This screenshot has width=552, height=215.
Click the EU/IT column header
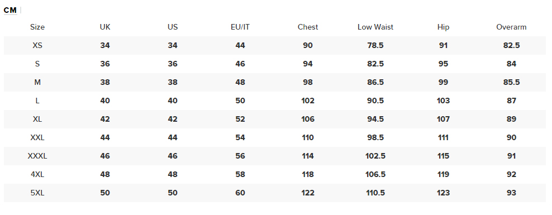[x=240, y=27]
